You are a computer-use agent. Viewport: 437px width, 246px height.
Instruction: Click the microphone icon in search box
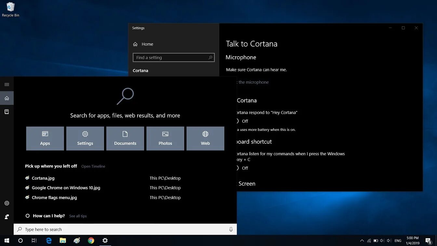click(231, 229)
